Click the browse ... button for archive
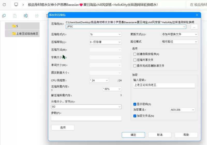The image size is (207, 145). tap(194, 27)
